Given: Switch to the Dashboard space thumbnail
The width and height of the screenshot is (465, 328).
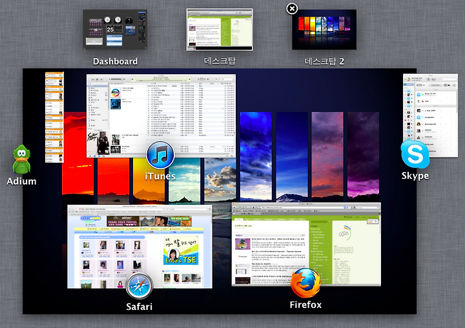Looking at the screenshot, I should [115, 30].
